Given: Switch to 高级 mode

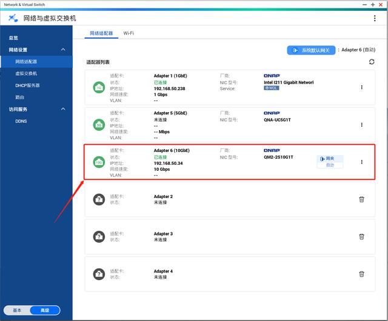Looking at the screenshot, I should [x=45, y=310].
